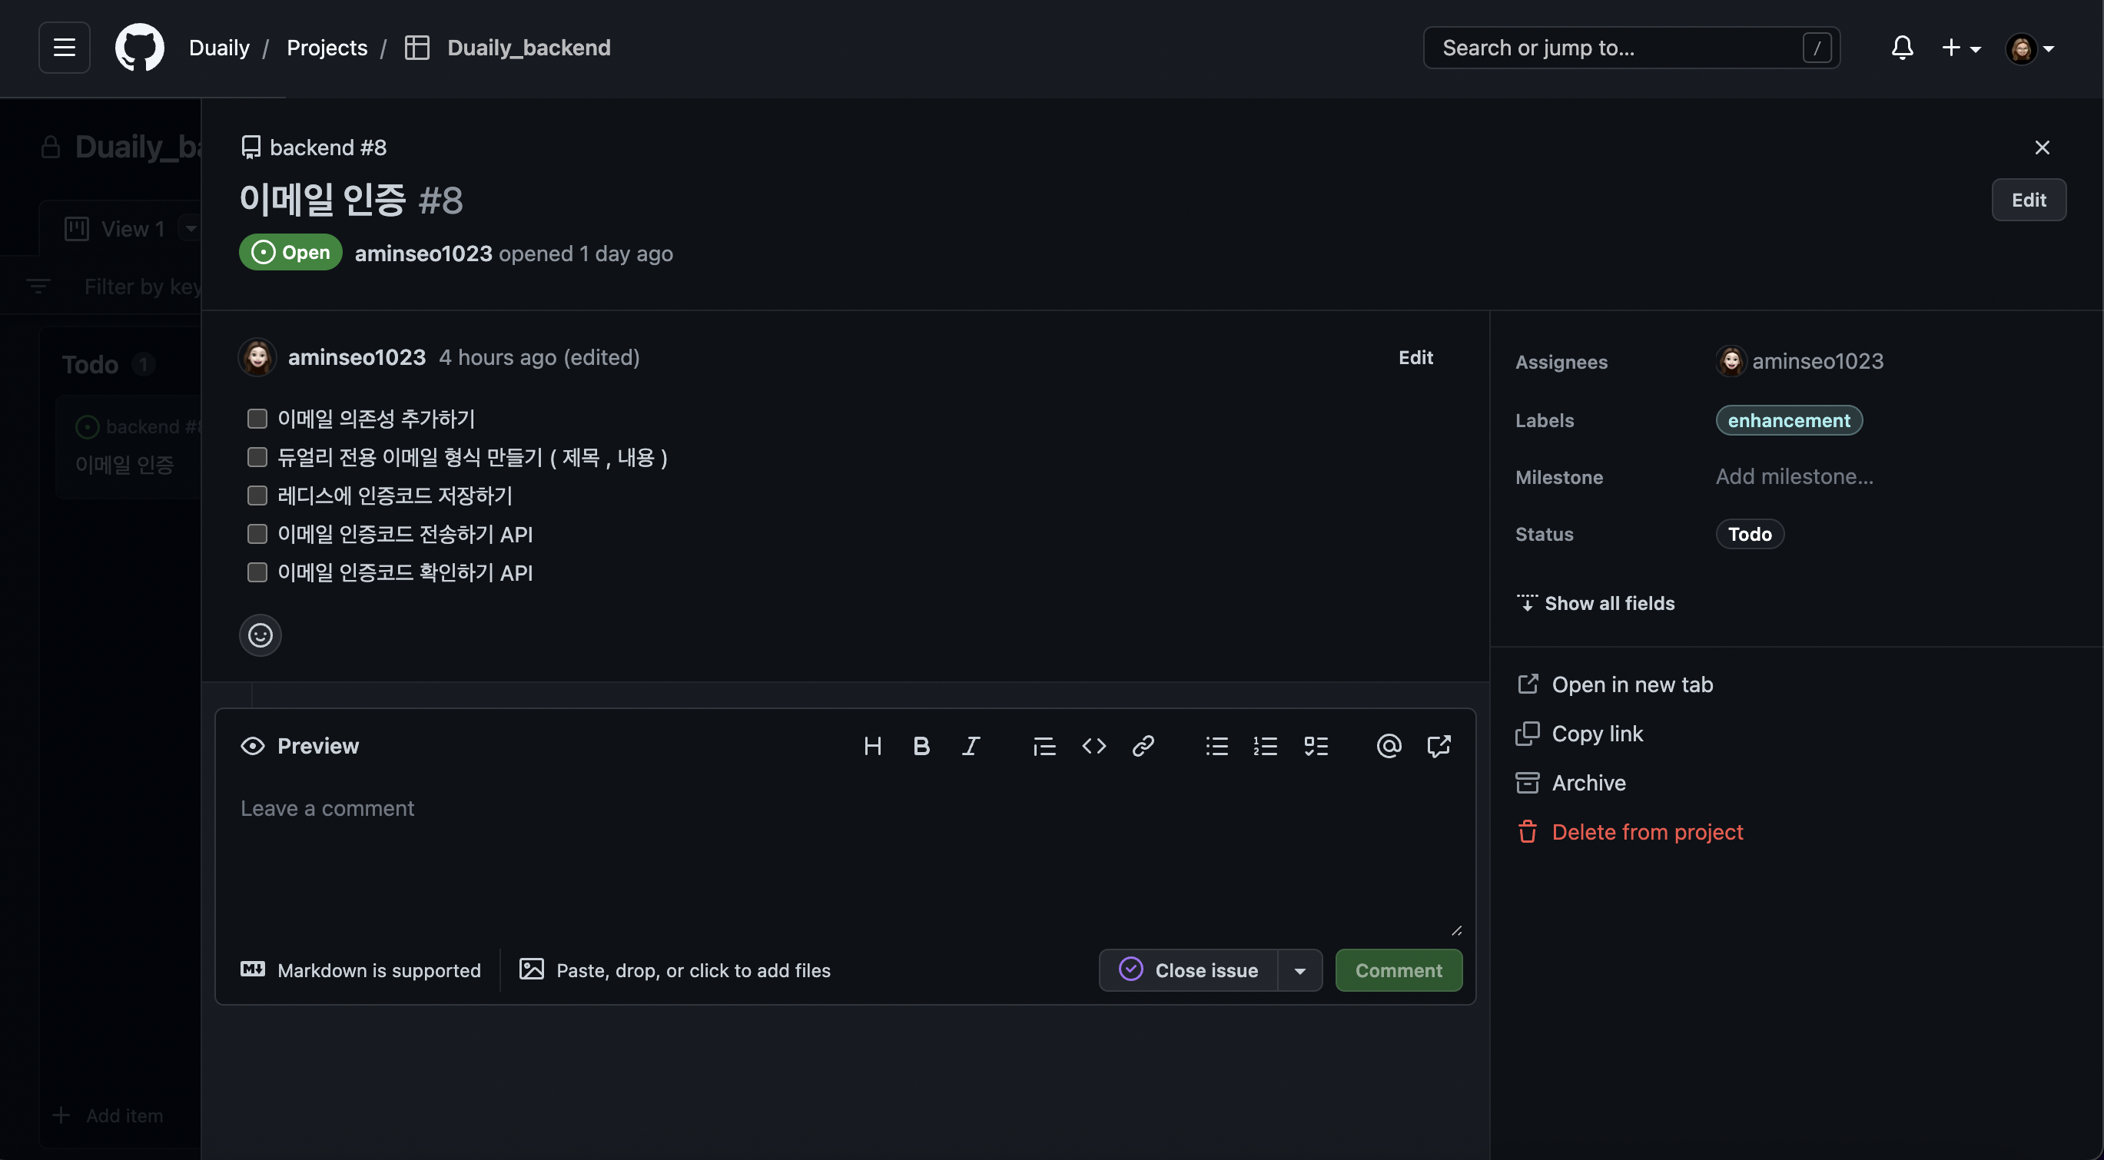2104x1160 pixels.
Task: Click the mention @ icon
Action: click(1389, 746)
